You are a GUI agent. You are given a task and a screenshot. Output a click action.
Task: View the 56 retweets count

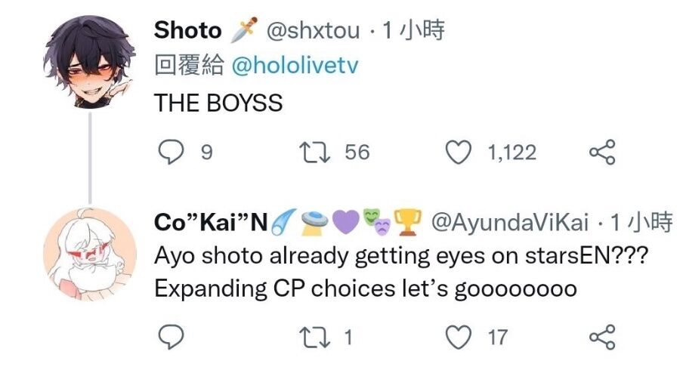tap(357, 153)
